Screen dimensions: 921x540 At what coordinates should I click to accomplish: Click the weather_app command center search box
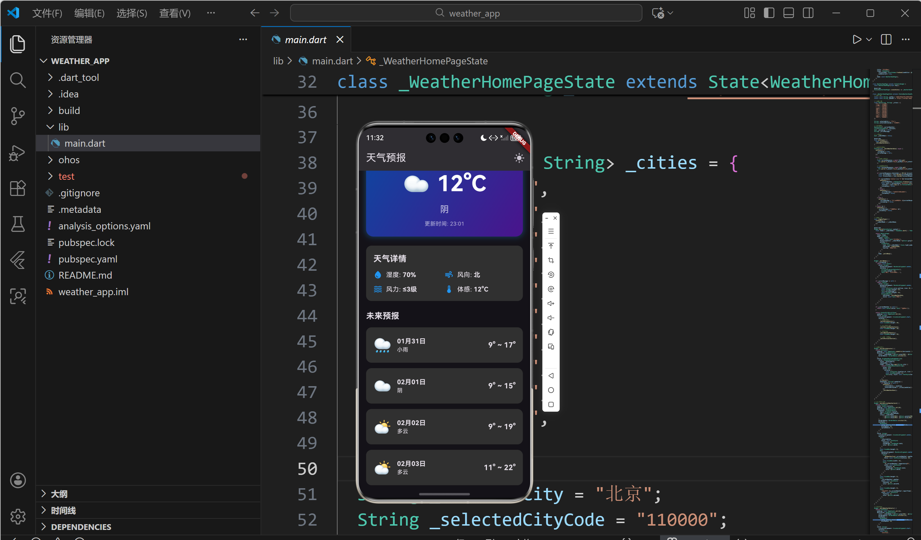click(x=466, y=13)
